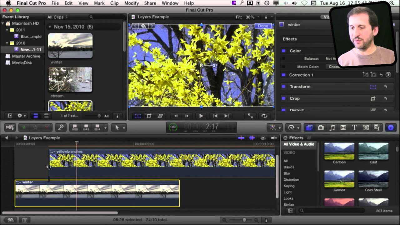400x225 pixels.
Task: Open the All Clips filter dropdown
Action: tap(57, 17)
